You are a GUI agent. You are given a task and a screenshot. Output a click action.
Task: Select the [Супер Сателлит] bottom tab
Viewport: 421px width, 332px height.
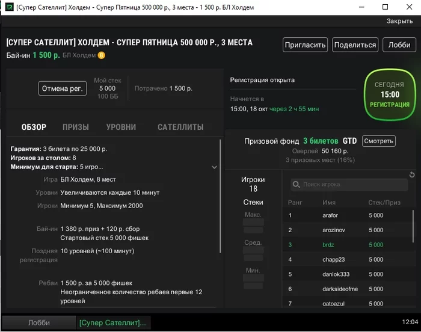tap(113, 322)
